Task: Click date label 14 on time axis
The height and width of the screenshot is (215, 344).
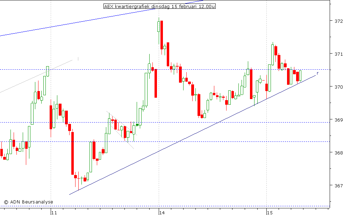Action: pos(162,213)
